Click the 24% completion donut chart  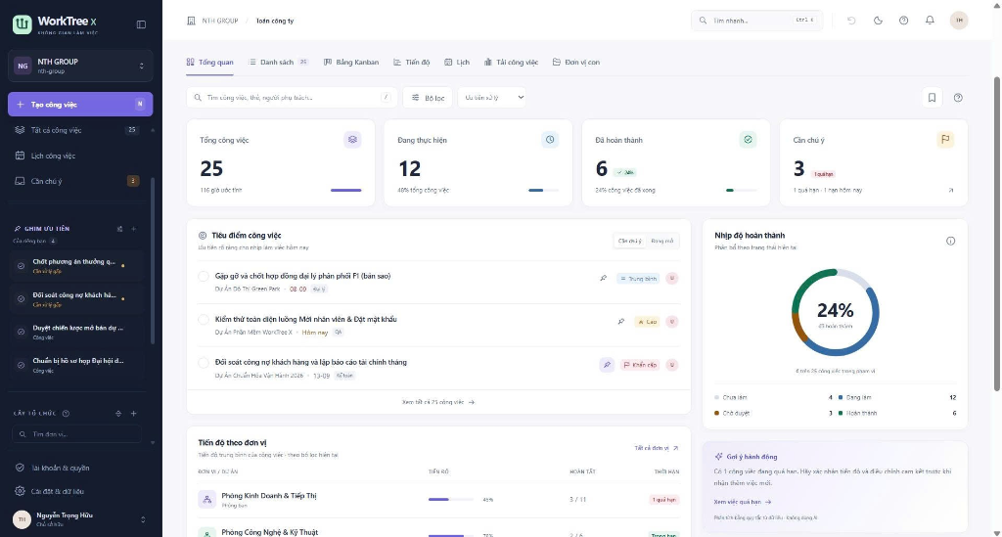(836, 313)
